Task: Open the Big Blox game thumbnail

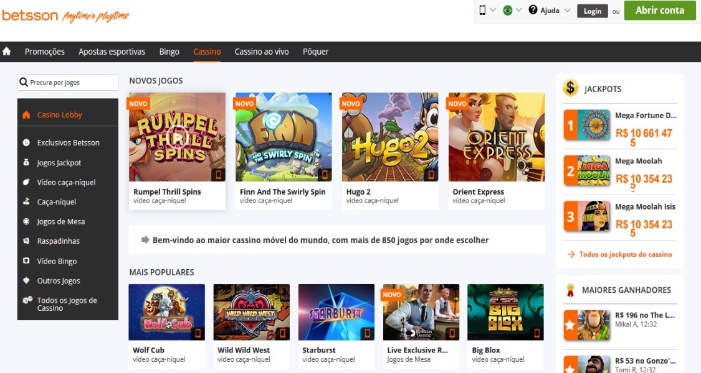Action: (x=505, y=312)
